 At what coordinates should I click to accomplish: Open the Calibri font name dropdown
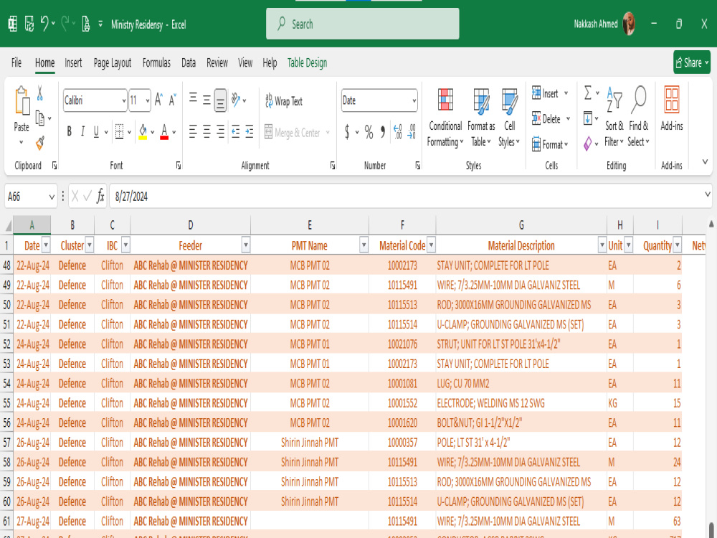point(123,100)
